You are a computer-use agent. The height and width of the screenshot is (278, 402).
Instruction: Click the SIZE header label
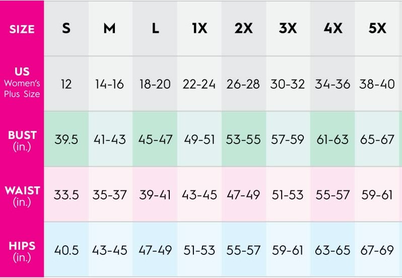coord(22,29)
